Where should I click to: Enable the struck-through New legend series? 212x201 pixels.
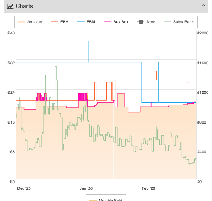point(146,22)
